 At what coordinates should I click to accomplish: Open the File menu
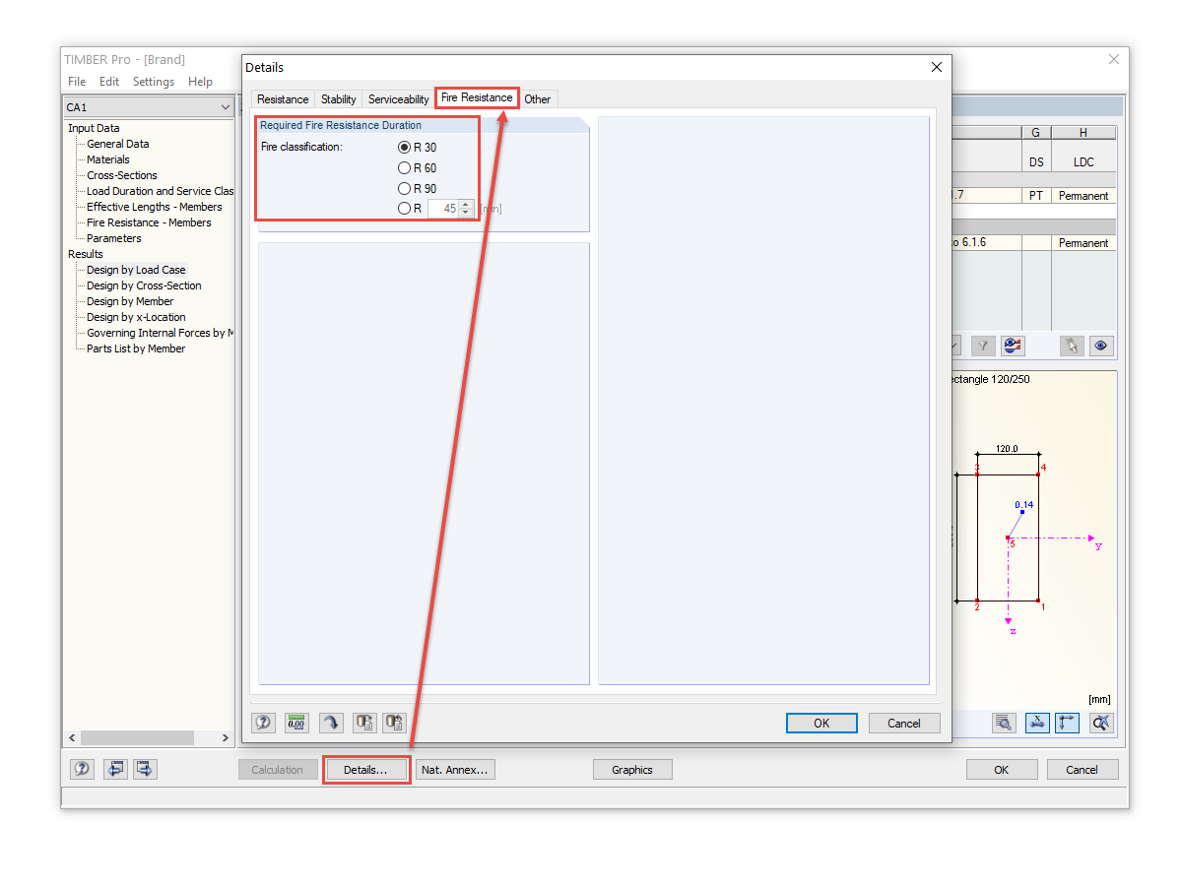pos(77,82)
